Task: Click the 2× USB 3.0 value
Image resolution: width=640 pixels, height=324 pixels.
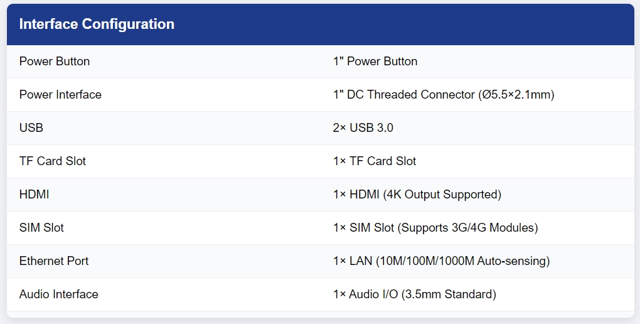Action: [x=363, y=128]
